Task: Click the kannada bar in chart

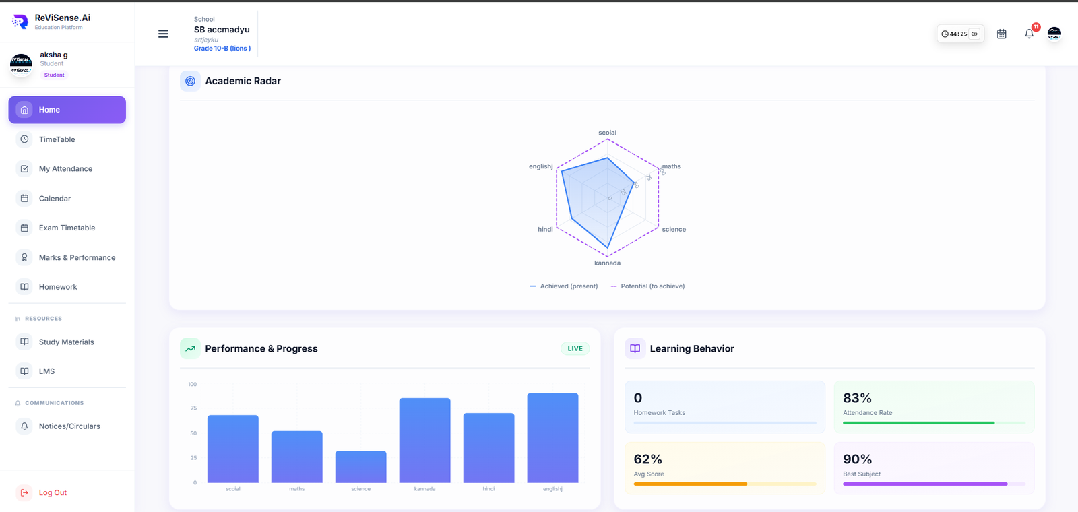Action: (424, 441)
